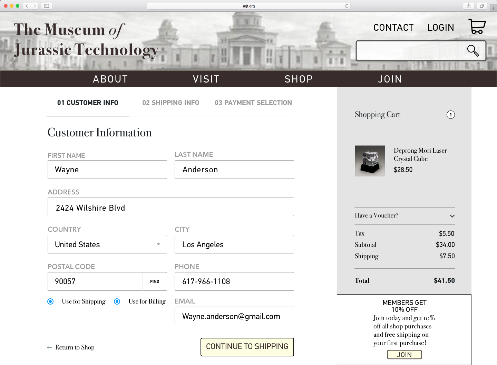The width and height of the screenshot is (497, 365).
Task: Click the Last Name field
Action: (234, 170)
